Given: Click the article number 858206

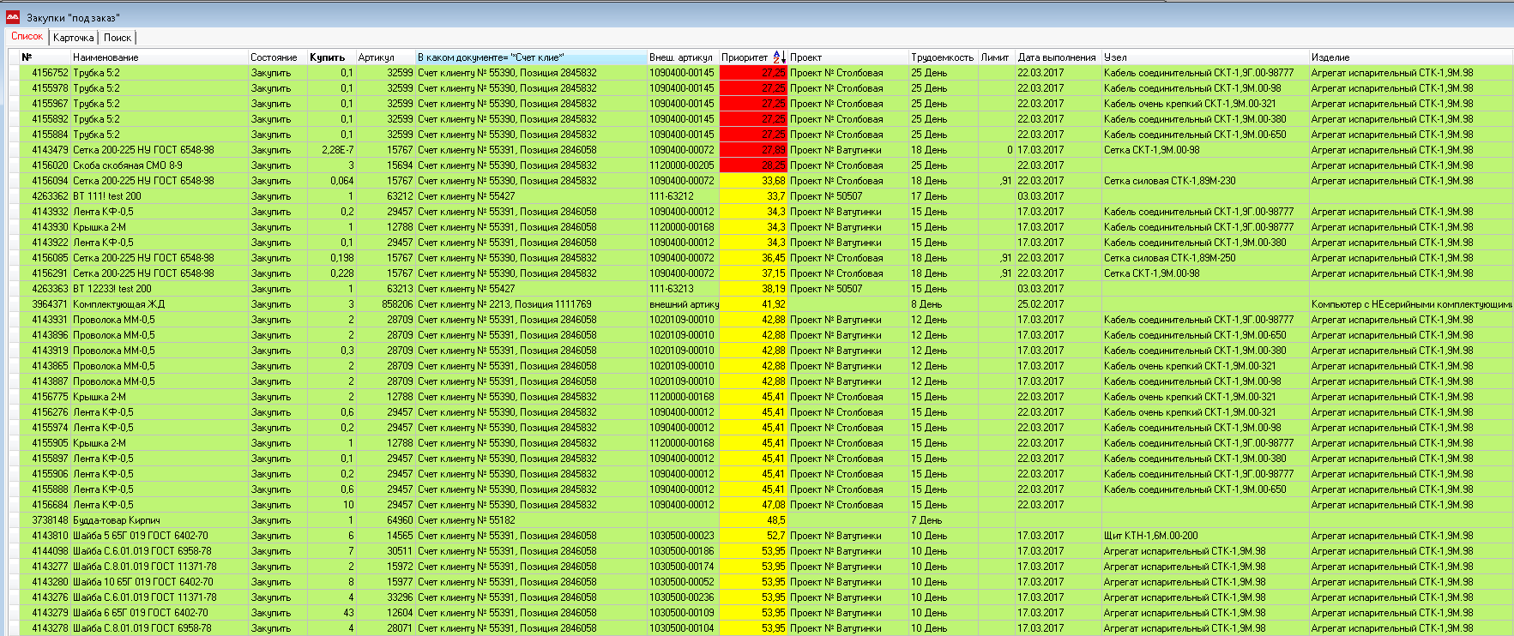Looking at the screenshot, I should 397,304.
